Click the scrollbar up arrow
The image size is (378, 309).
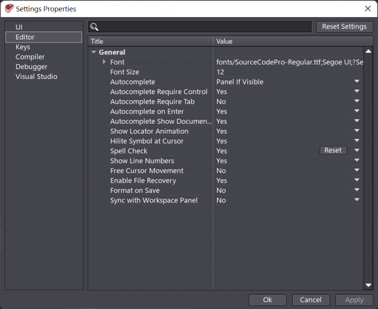pyautogui.click(x=368, y=52)
